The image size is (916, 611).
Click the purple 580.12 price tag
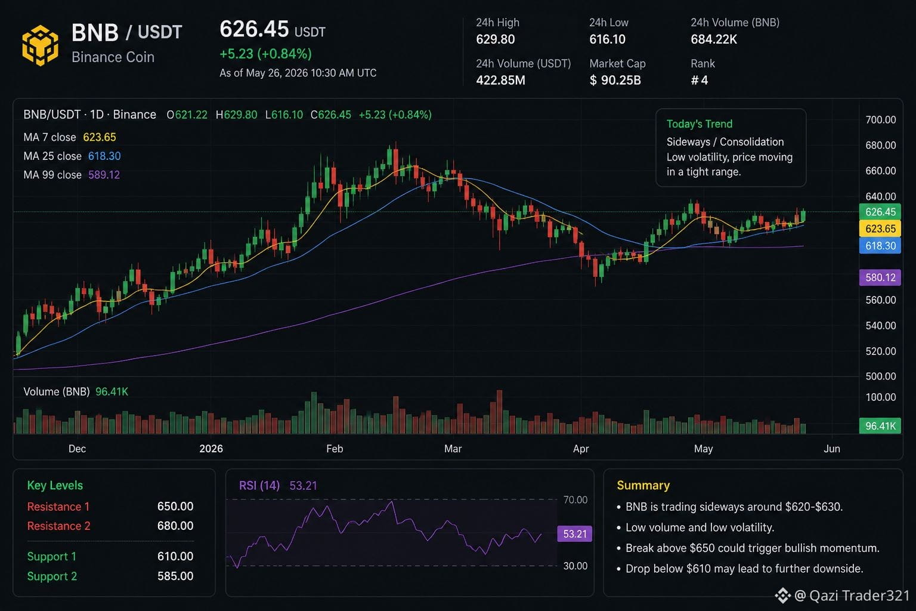pos(880,277)
